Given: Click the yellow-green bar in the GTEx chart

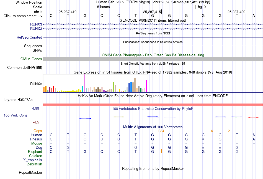Looking at the screenshot, I should [x=114, y=87].
